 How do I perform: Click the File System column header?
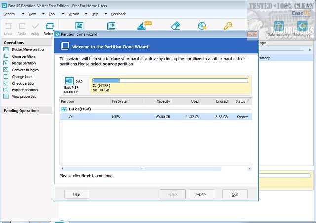point(127,101)
